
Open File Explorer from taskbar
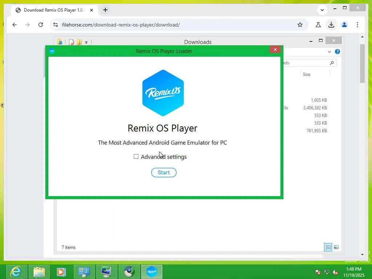click(39, 272)
